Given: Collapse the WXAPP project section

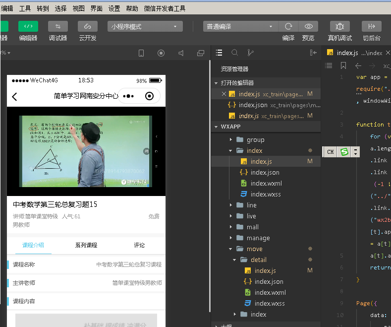Looking at the screenshot, I should click(266, 127).
